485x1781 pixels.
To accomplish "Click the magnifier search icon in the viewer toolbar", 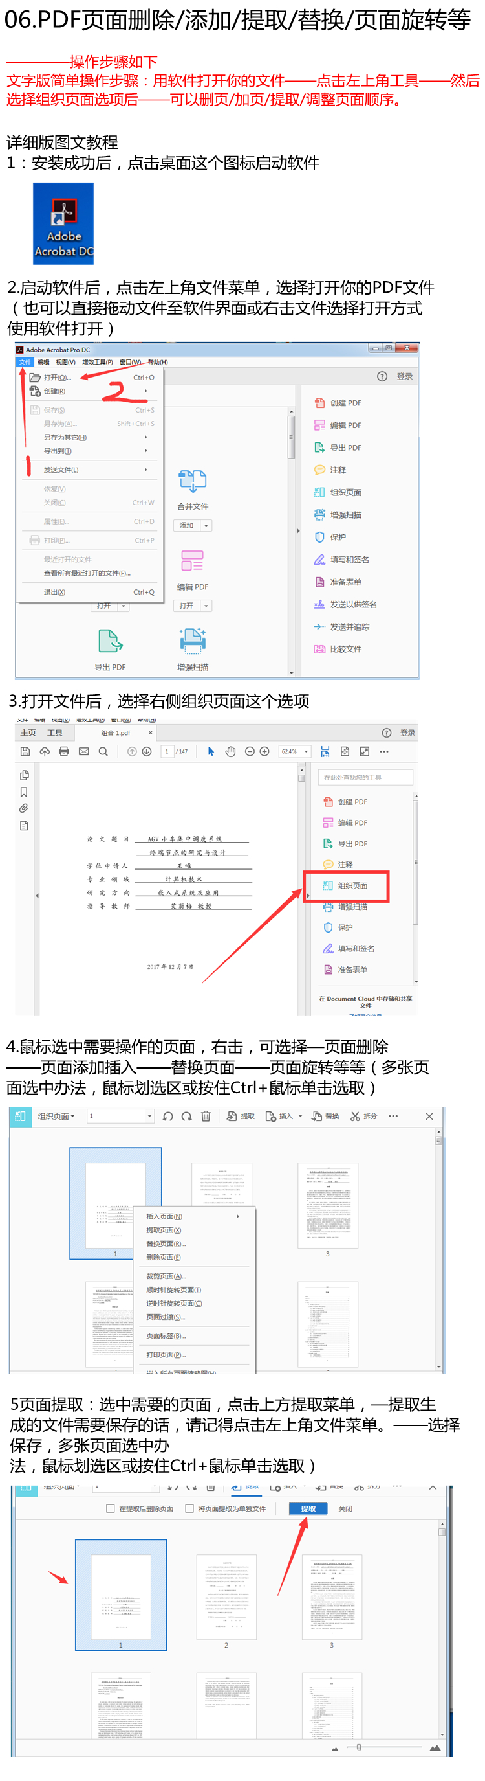I will click(x=103, y=751).
